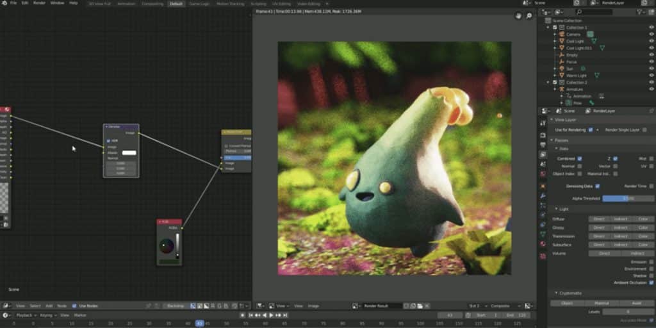The image size is (656, 328).
Task: Open the Render menu in top bar
Action: (40, 3)
